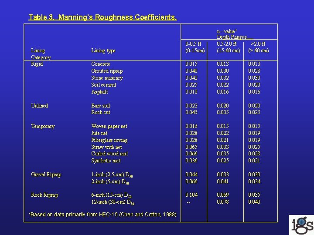Click the 'Stone masonry' lining type
This screenshot has width=314, height=235.
[x=107, y=78]
